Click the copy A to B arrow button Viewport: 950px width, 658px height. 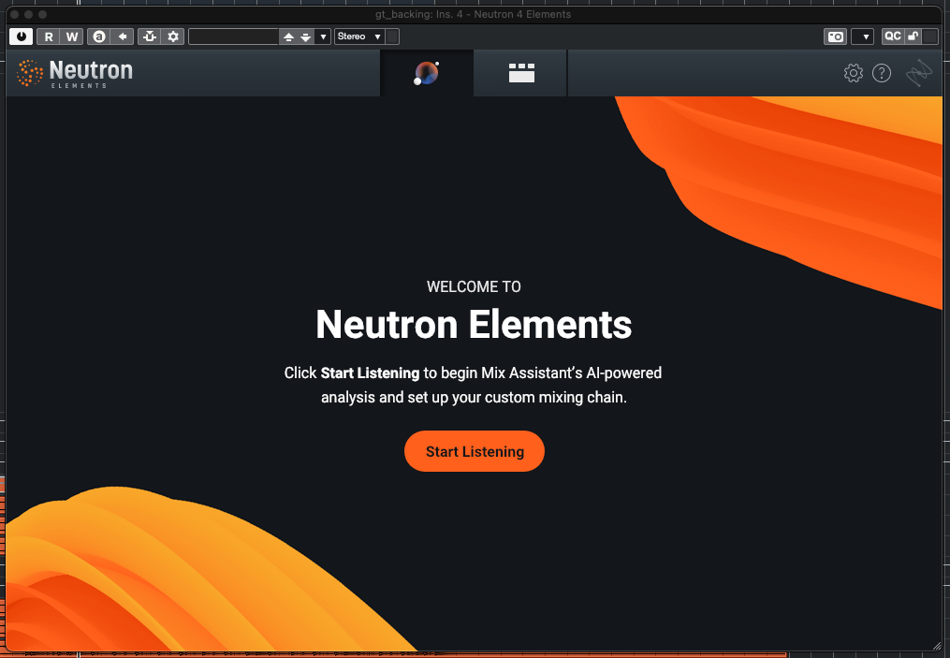pos(123,37)
